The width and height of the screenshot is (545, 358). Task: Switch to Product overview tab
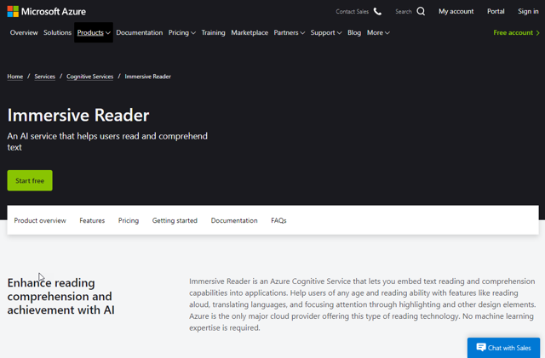pyautogui.click(x=40, y=220)
